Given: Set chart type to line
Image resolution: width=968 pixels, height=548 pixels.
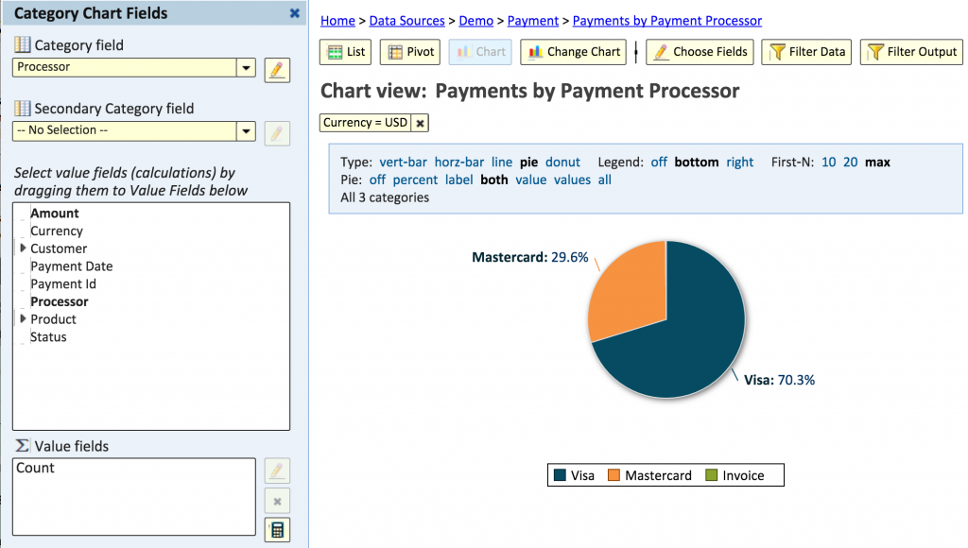Looking at the screenshot, I should 502,162.
